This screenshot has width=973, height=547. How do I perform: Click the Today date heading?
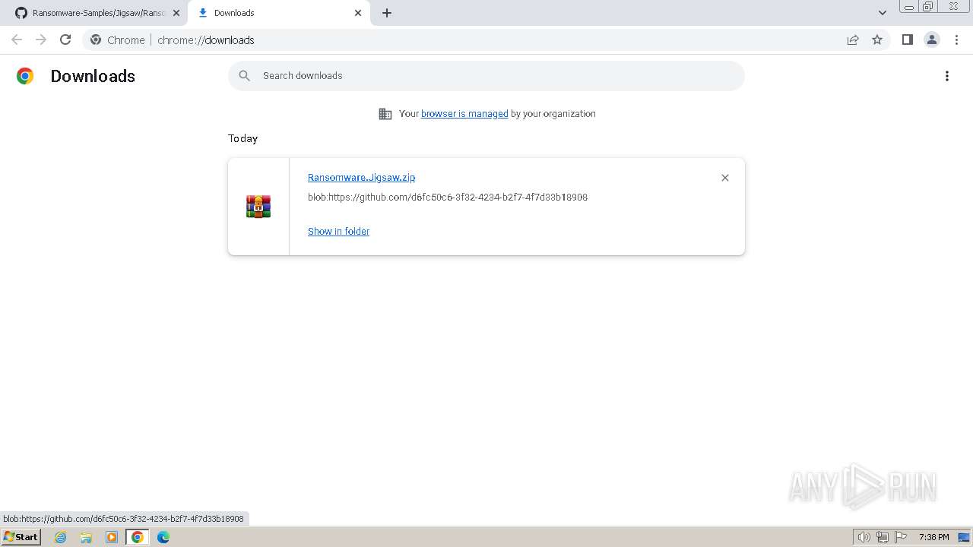[x=242, y=138]
